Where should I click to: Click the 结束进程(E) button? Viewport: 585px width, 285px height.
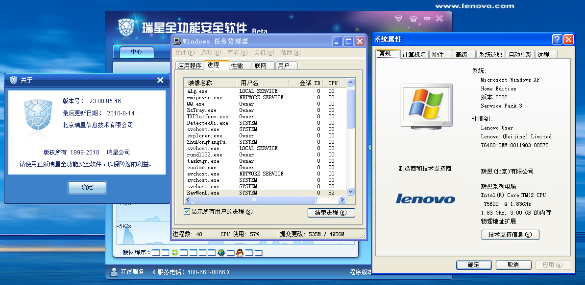(x=331, y=213)
